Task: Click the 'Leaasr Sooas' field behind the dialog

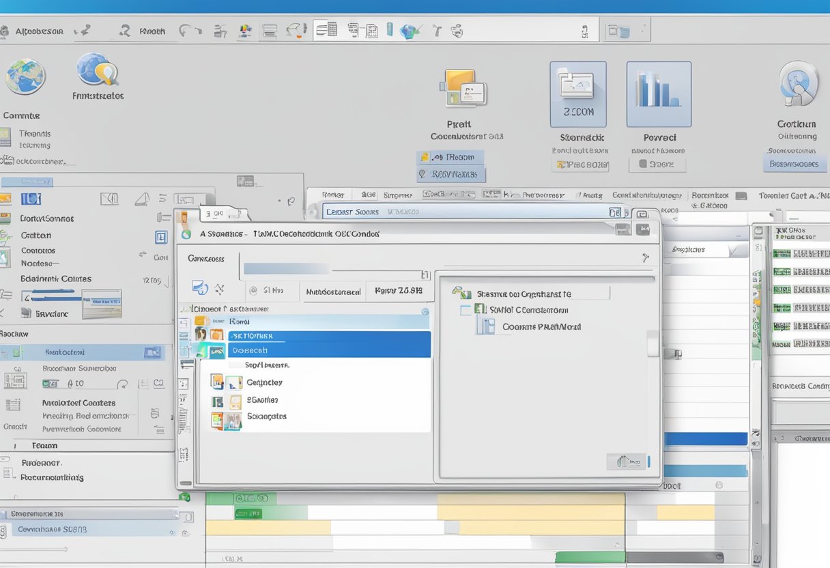Action: [x=471, y=212]
